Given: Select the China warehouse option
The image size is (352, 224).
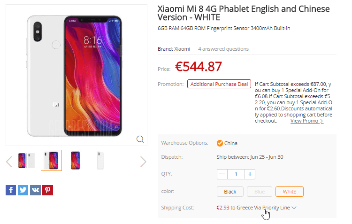Looking at the screenshot, I should (x=227, y=143).
